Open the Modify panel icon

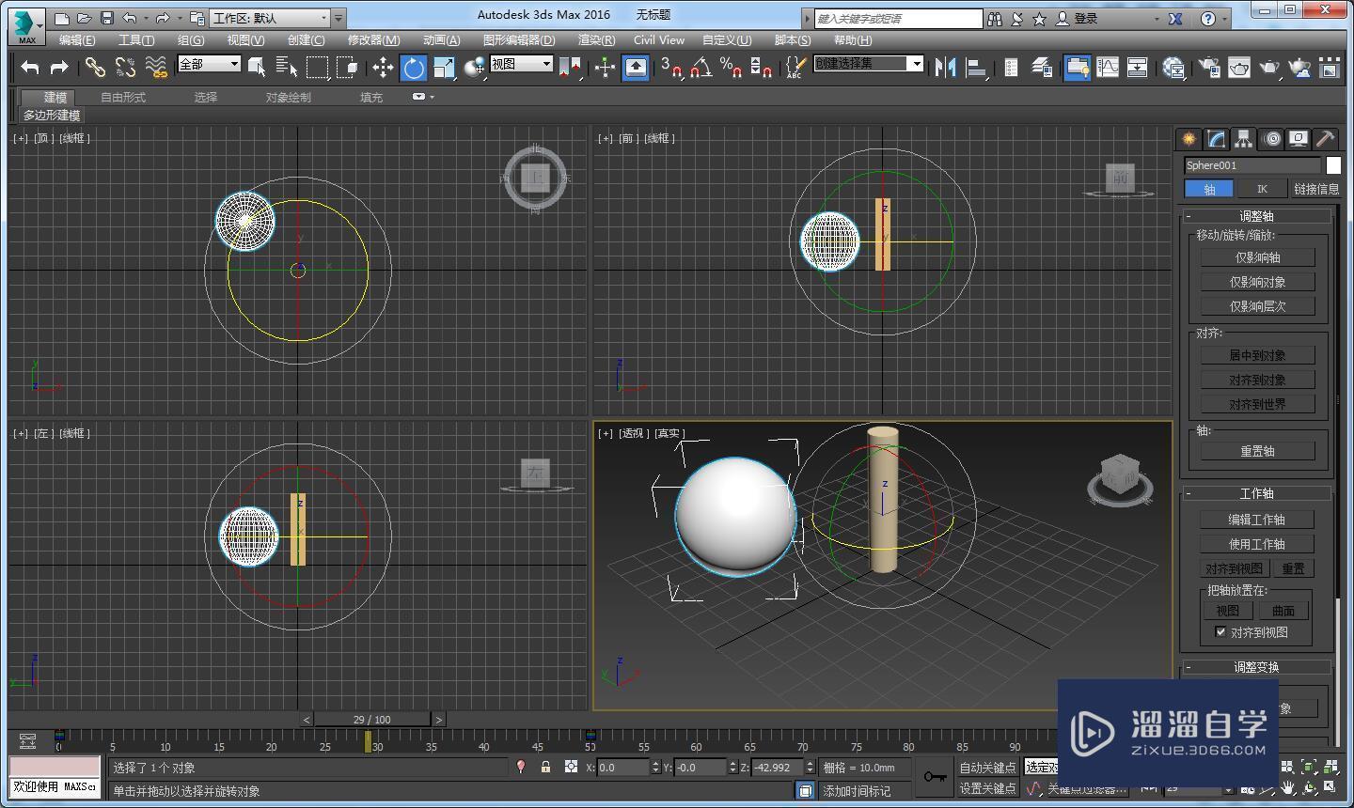click(1217, 139)
